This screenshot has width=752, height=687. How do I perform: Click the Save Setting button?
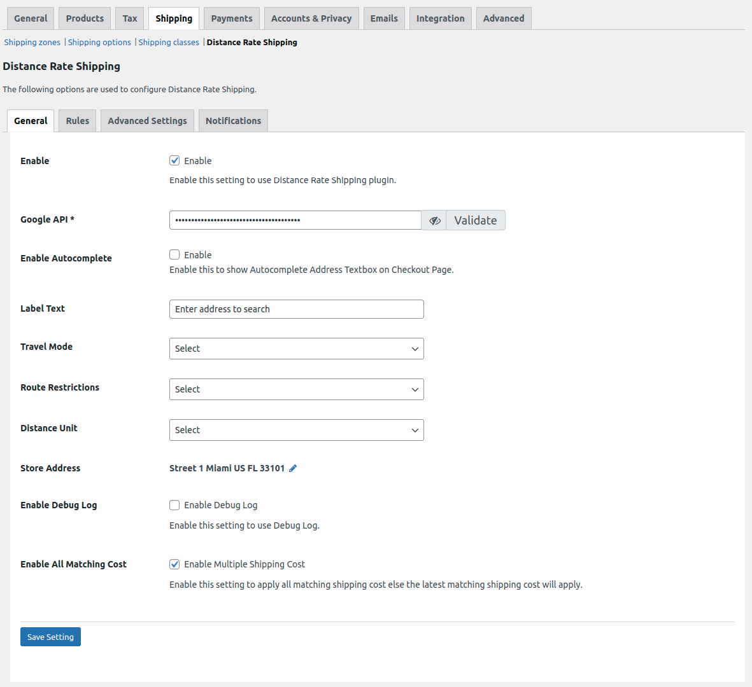(50, 637)
